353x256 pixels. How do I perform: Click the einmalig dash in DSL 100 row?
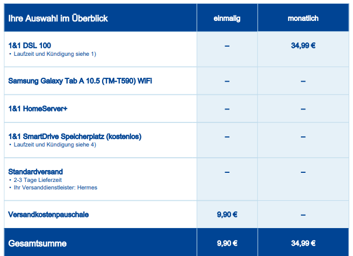pos(227,46)
